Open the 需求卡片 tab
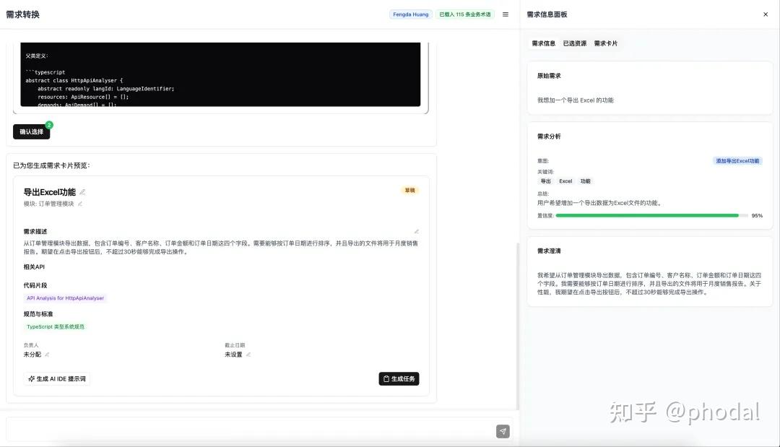780x447 pixels. pyautogui.click(x=605, y=43)
